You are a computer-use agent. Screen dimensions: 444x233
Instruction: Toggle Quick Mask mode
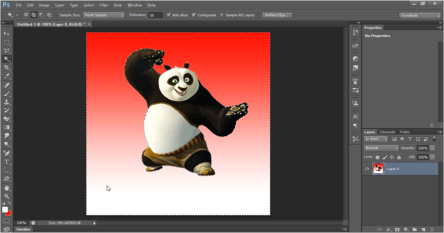tap(7, 221)
